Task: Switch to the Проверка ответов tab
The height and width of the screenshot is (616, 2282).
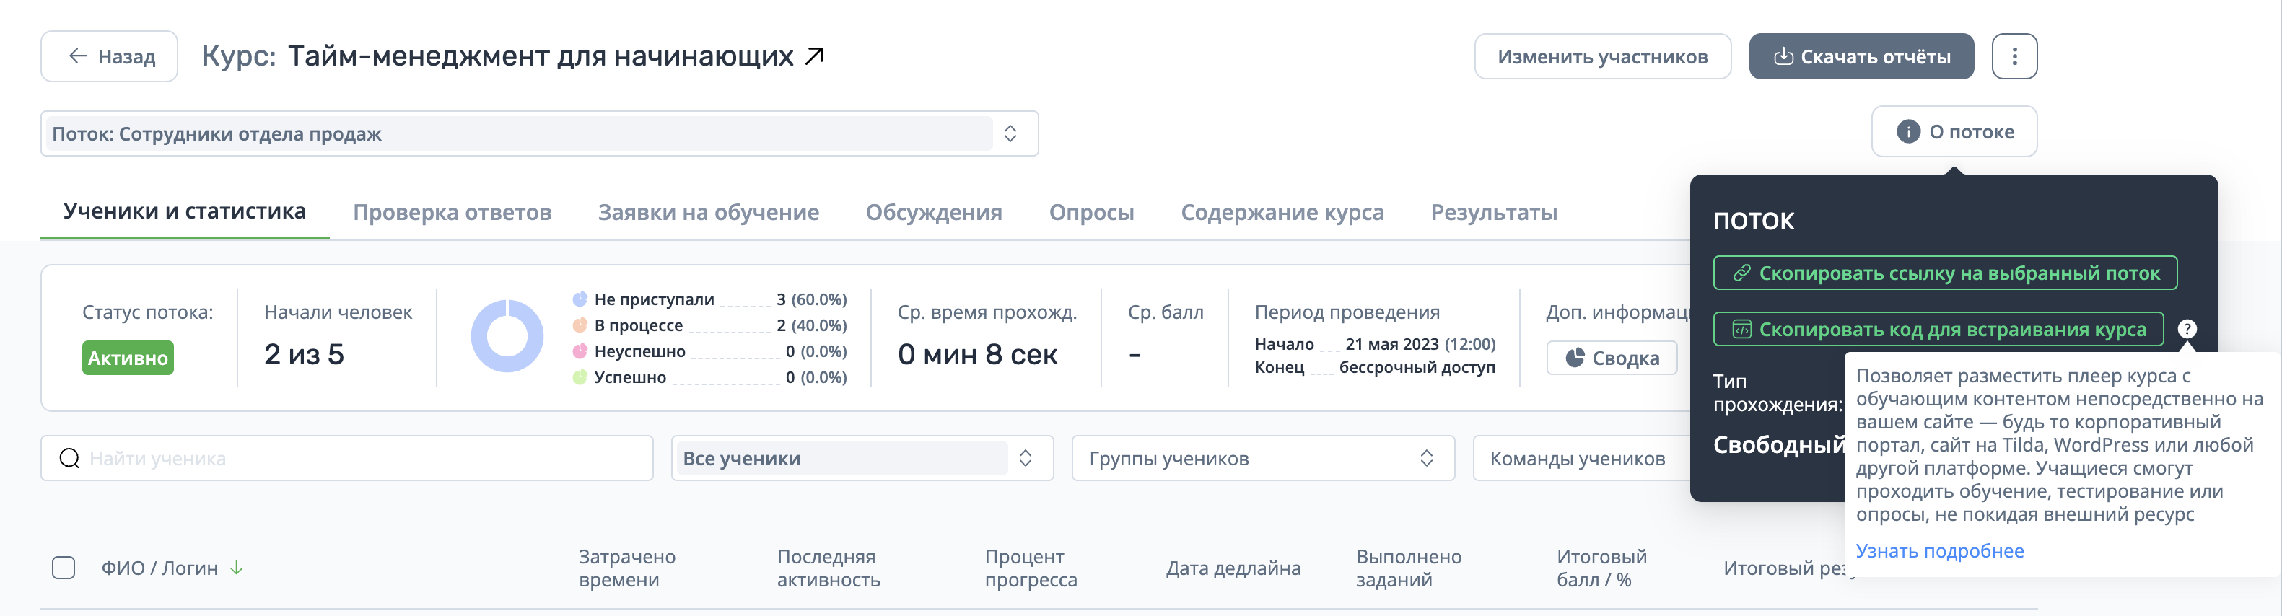Action: pyautogui.click(x=452, y=212)
